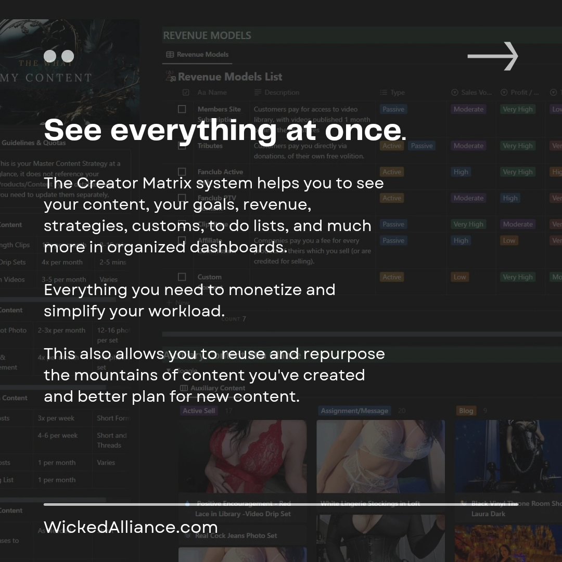
Task: Open the Tributes entry
Action: [210, 146]
